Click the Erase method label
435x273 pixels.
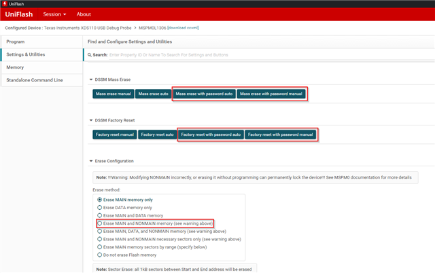[106, 190]
